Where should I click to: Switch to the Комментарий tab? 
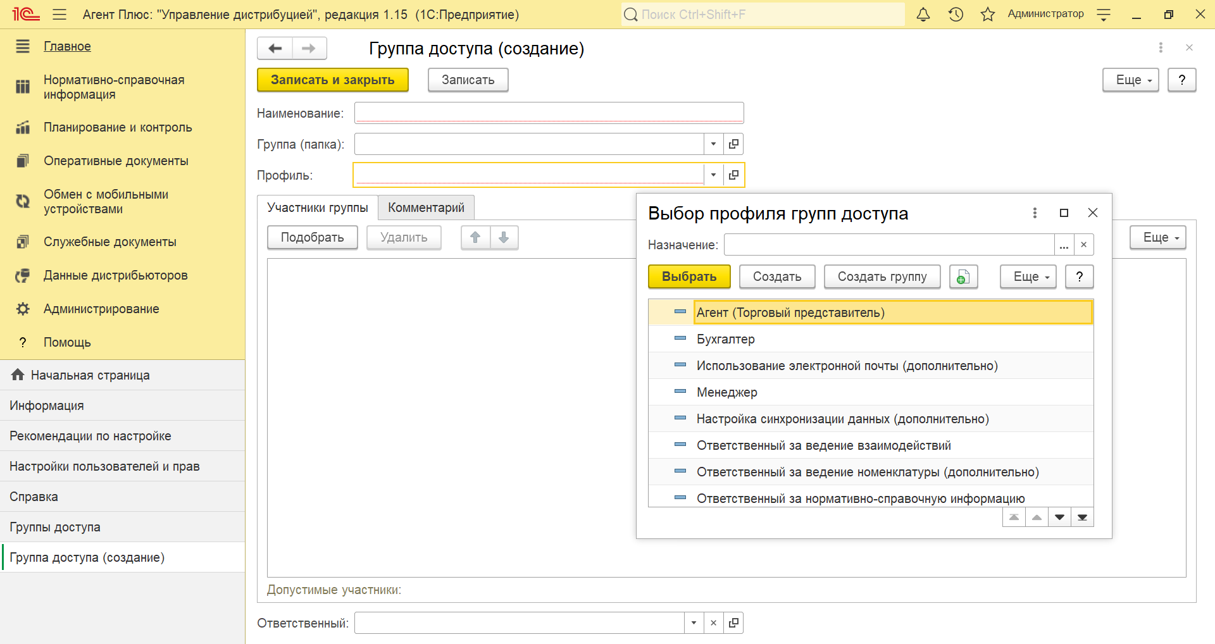click(x=426, y=207)
